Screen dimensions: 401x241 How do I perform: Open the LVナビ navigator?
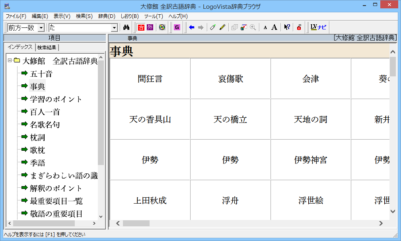[318, 27]
